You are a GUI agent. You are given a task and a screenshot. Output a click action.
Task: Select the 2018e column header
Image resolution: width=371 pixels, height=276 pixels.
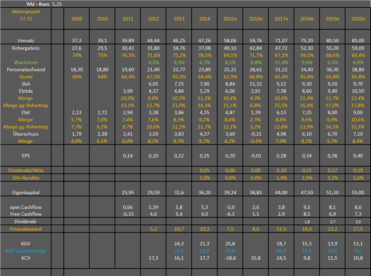tap(307, 19)
